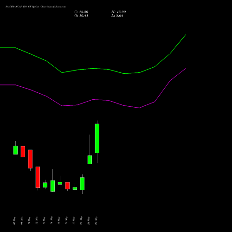
Task: Select the green candle for 14 May
Action: pos(52,186)
